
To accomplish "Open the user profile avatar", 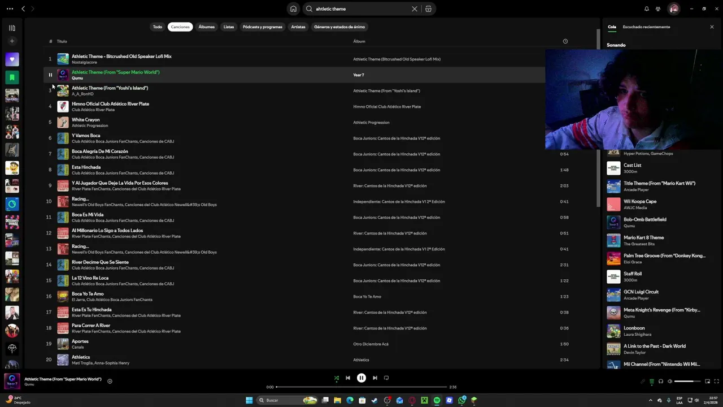I will (673, 8).
